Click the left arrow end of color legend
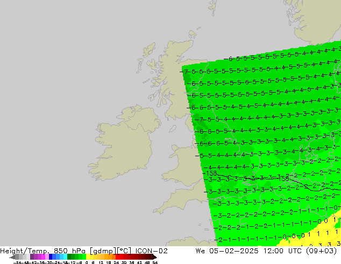This screenshot has height=264, width=341. coord(12,257)
